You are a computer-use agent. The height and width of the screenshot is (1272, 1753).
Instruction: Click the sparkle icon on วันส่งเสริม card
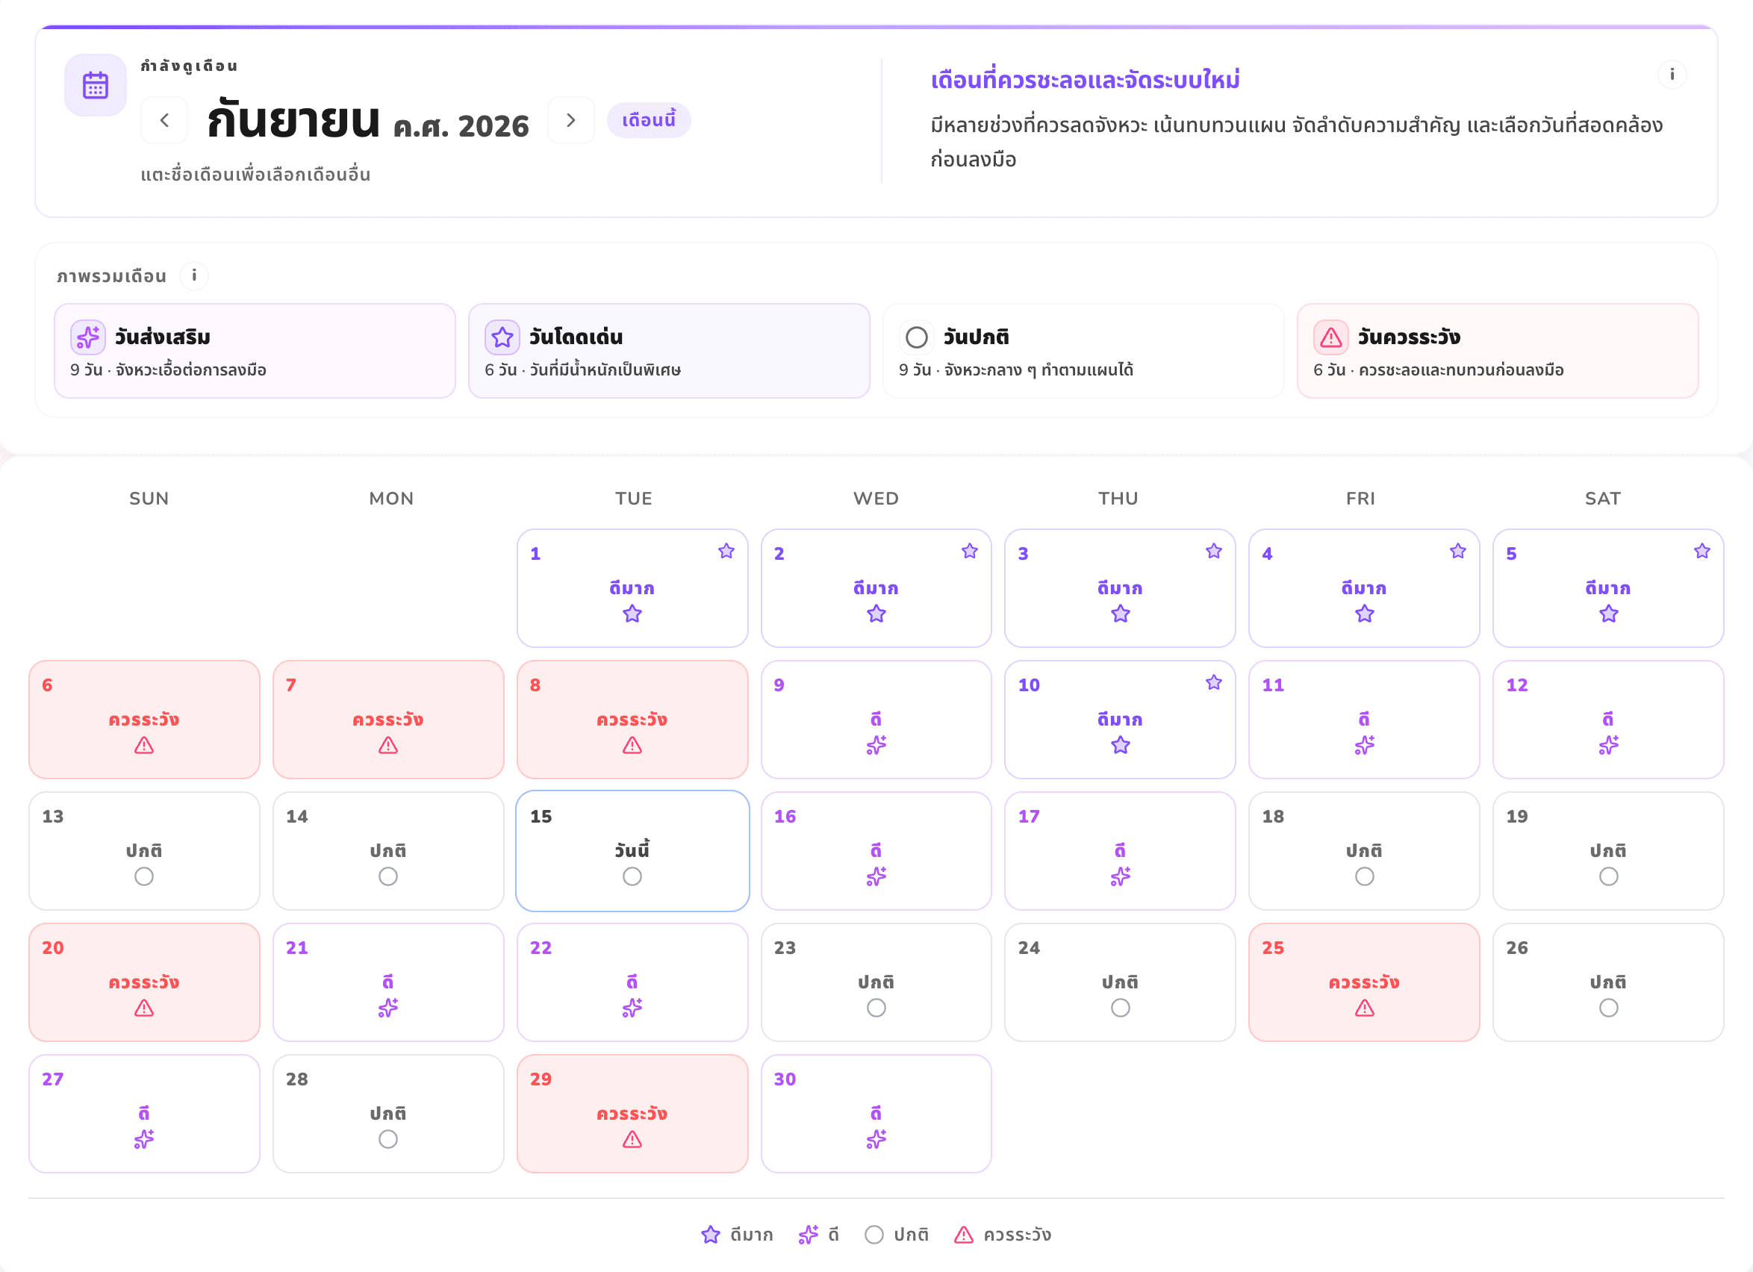click(88, 337)
